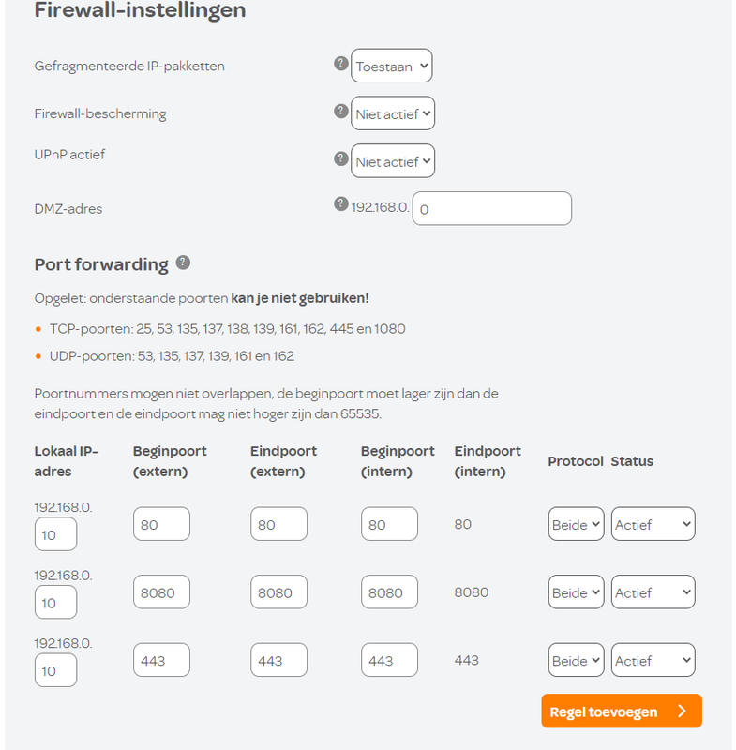The height and width of the screenshot is (750, 736).
Task: Click help icon beside Firewall-bescherming
Action: point(341,111)
